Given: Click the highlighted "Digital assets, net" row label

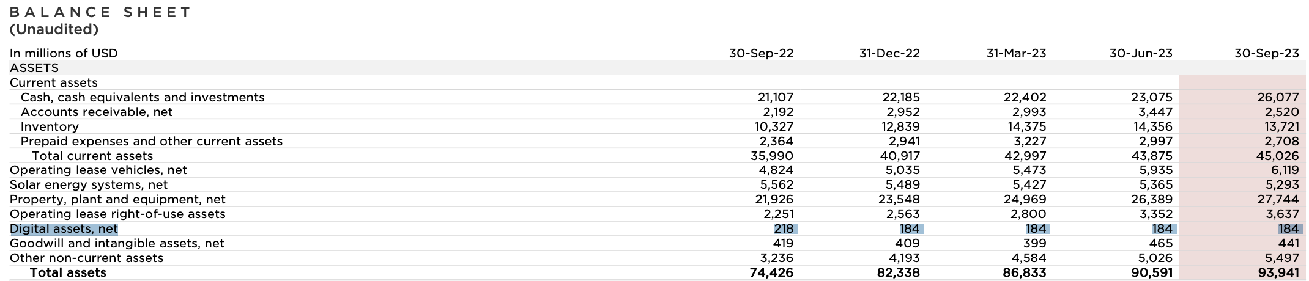Looking at the screenshot, I should [x=64, y=229].
